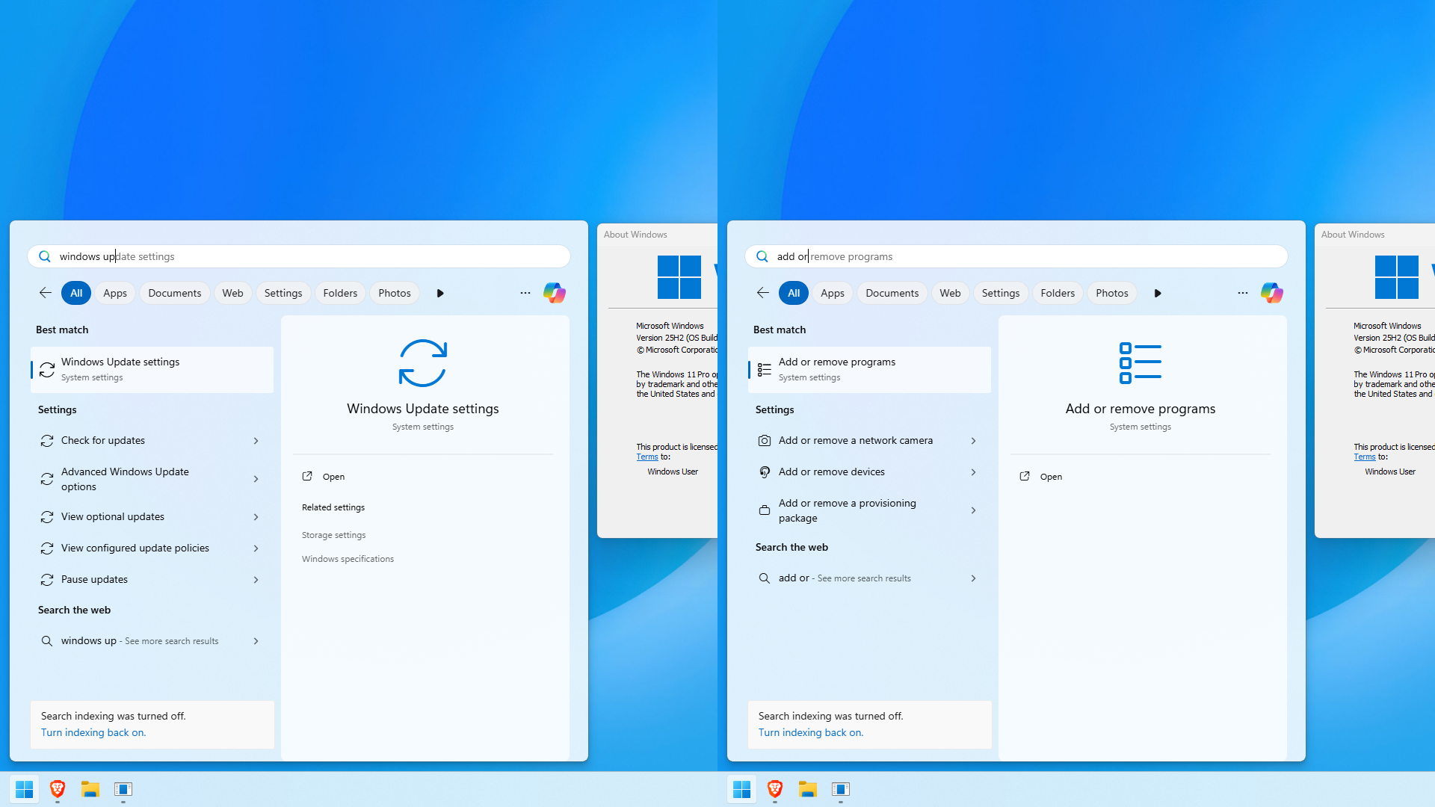Open Terms link in the left About Windows window
The height and width of the screenshot is (807, 1435).
[647, 457]
